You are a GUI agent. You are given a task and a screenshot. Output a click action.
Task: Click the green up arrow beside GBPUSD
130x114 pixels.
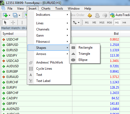tap(4, 45)
